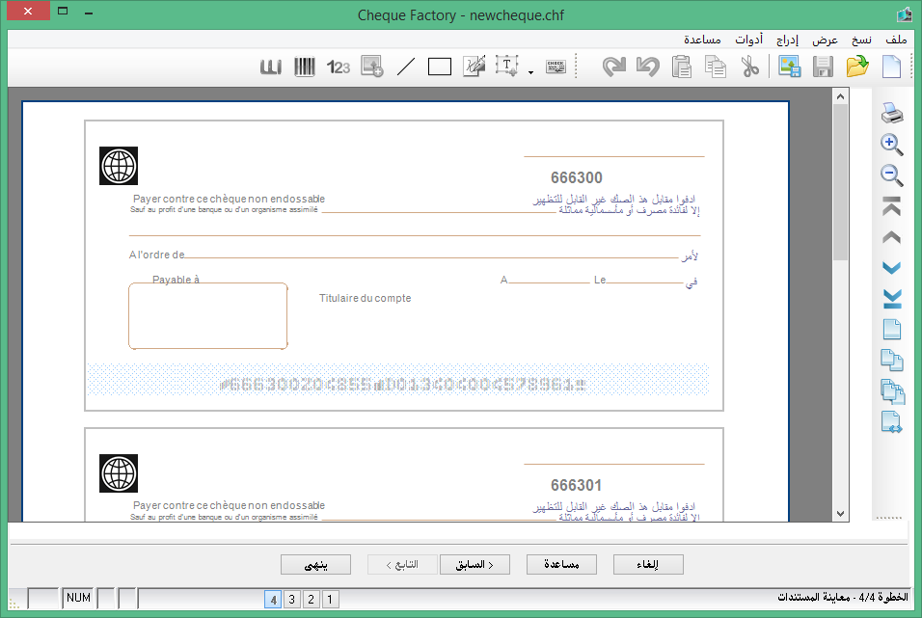Image resolution: width=922 pixels, height=618 pixels.
Task: Click the مساعدة help button at the bottom
Action: (x=561, y=564)
